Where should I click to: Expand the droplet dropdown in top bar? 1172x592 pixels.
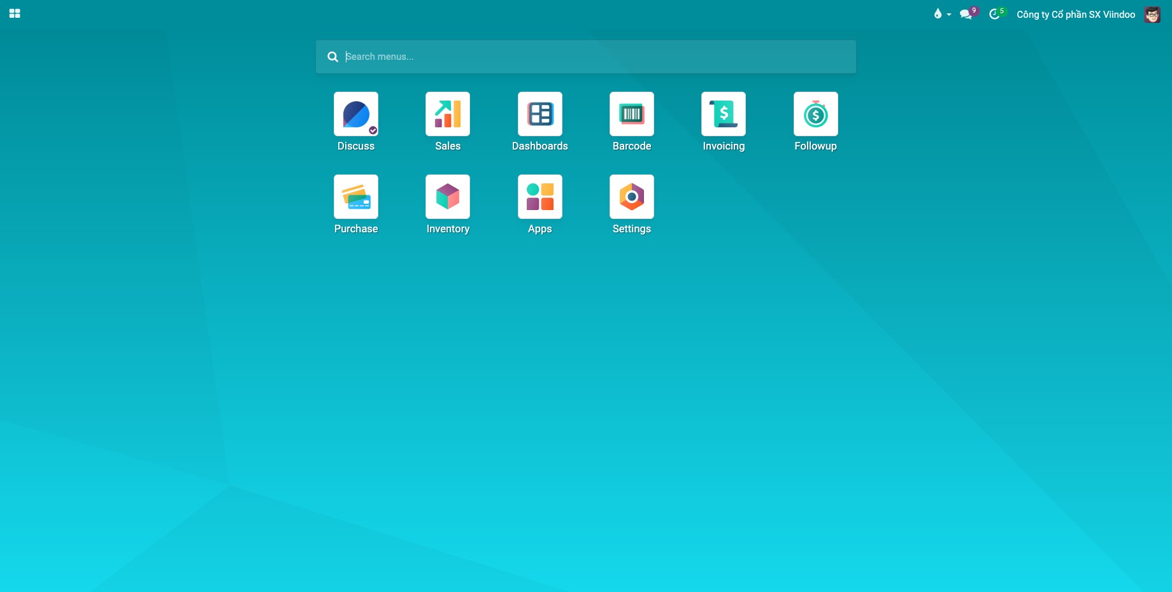[942, 14]
